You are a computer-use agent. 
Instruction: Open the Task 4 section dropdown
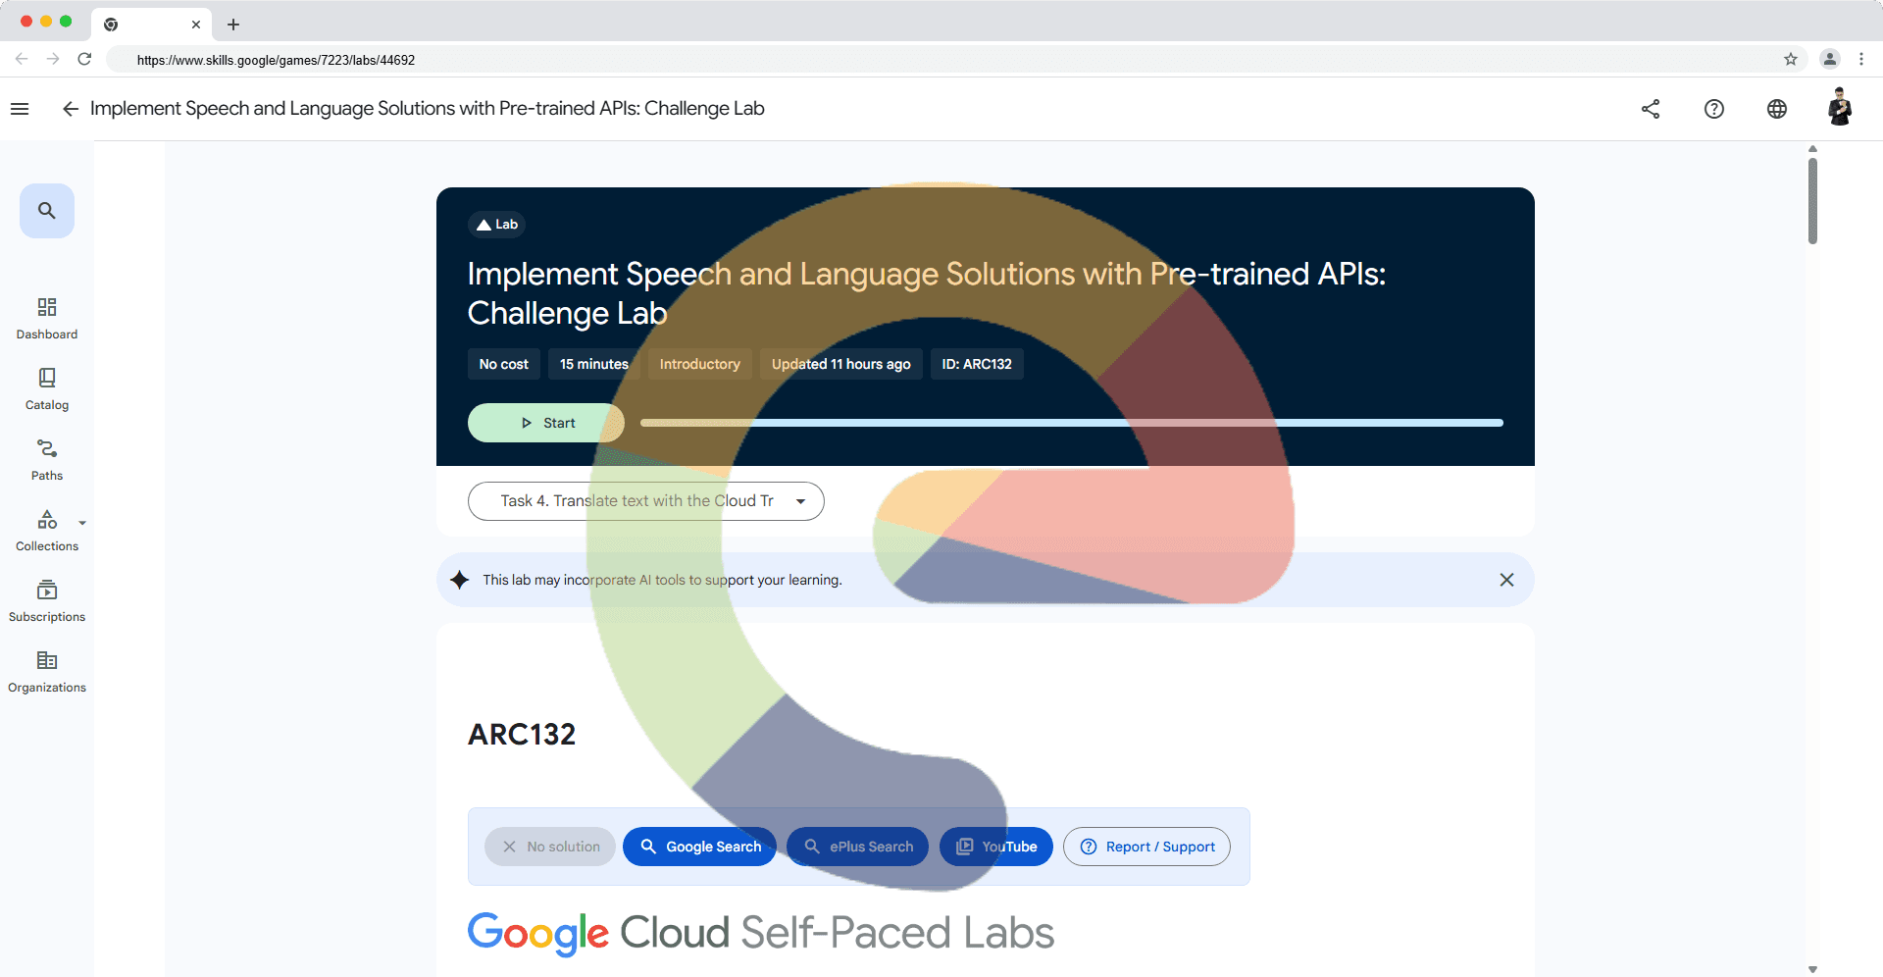pos(646,501)
